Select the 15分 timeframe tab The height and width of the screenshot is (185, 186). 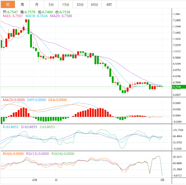pos(65,4)
